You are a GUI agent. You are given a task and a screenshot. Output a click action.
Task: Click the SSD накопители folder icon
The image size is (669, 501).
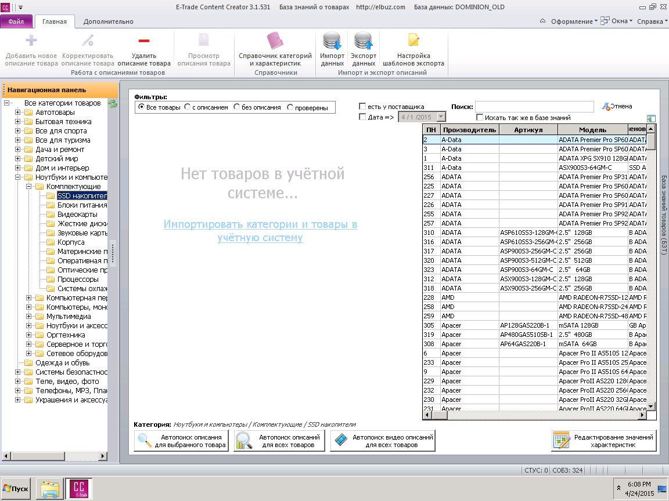tap(51, 196)
